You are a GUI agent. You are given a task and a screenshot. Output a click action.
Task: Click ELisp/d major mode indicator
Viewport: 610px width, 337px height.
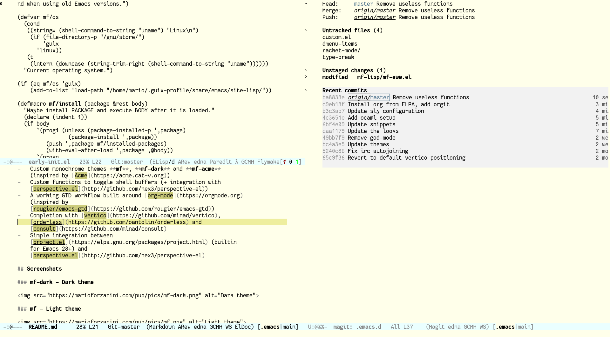point(163,162)
